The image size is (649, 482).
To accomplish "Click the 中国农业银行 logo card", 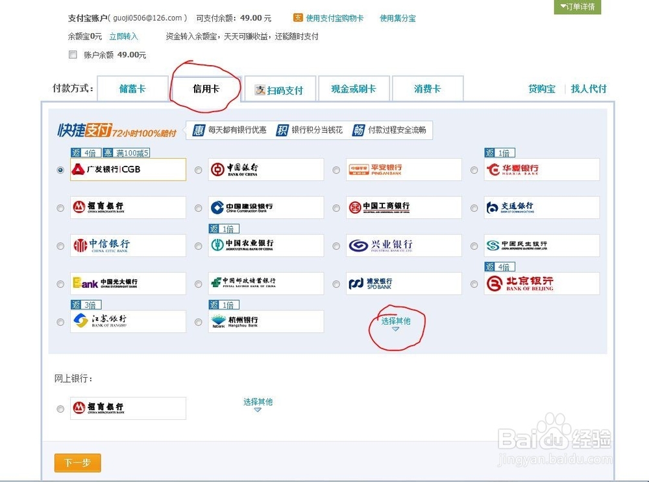I will pos(266,246).
